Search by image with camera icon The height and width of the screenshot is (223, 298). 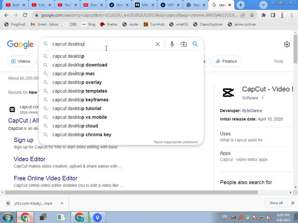[x=183, y=44]
